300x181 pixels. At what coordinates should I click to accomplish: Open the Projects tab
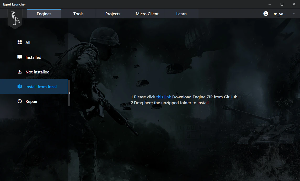[113, 14]
